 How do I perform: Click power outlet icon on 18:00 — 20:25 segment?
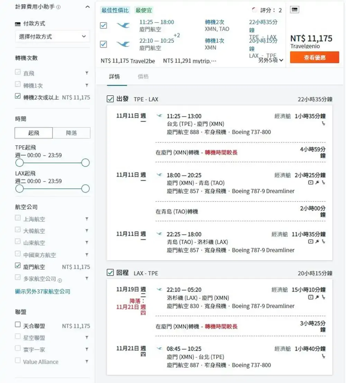coord(317,183)
